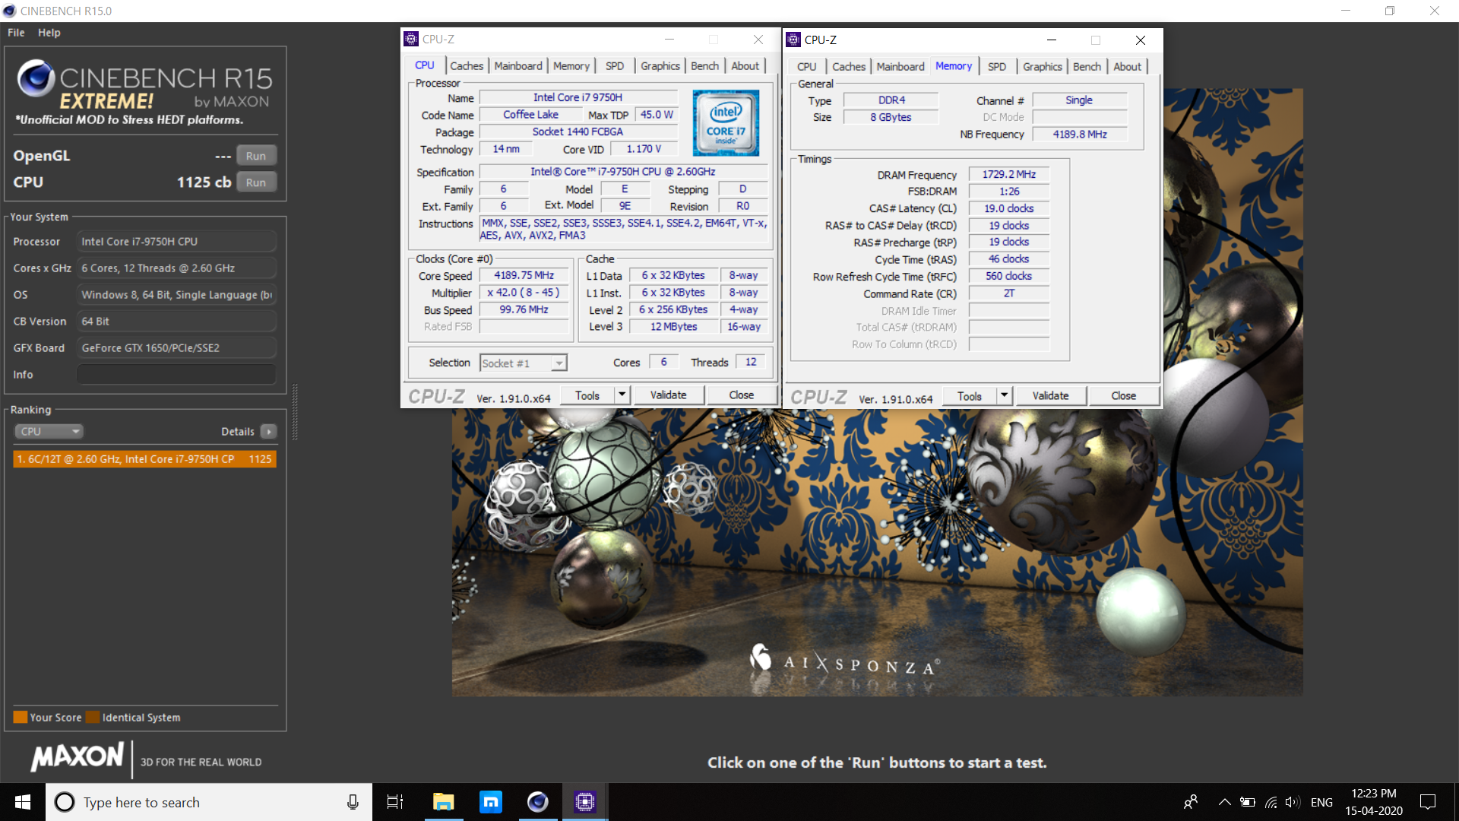Click Tools button in left CPU-Z window

coord(587,395)
